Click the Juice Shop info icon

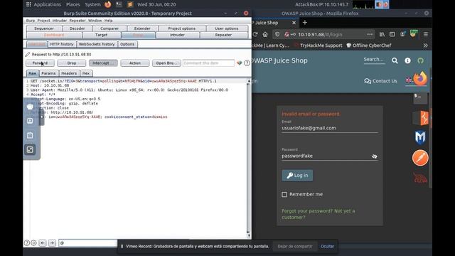coord(407,60)
